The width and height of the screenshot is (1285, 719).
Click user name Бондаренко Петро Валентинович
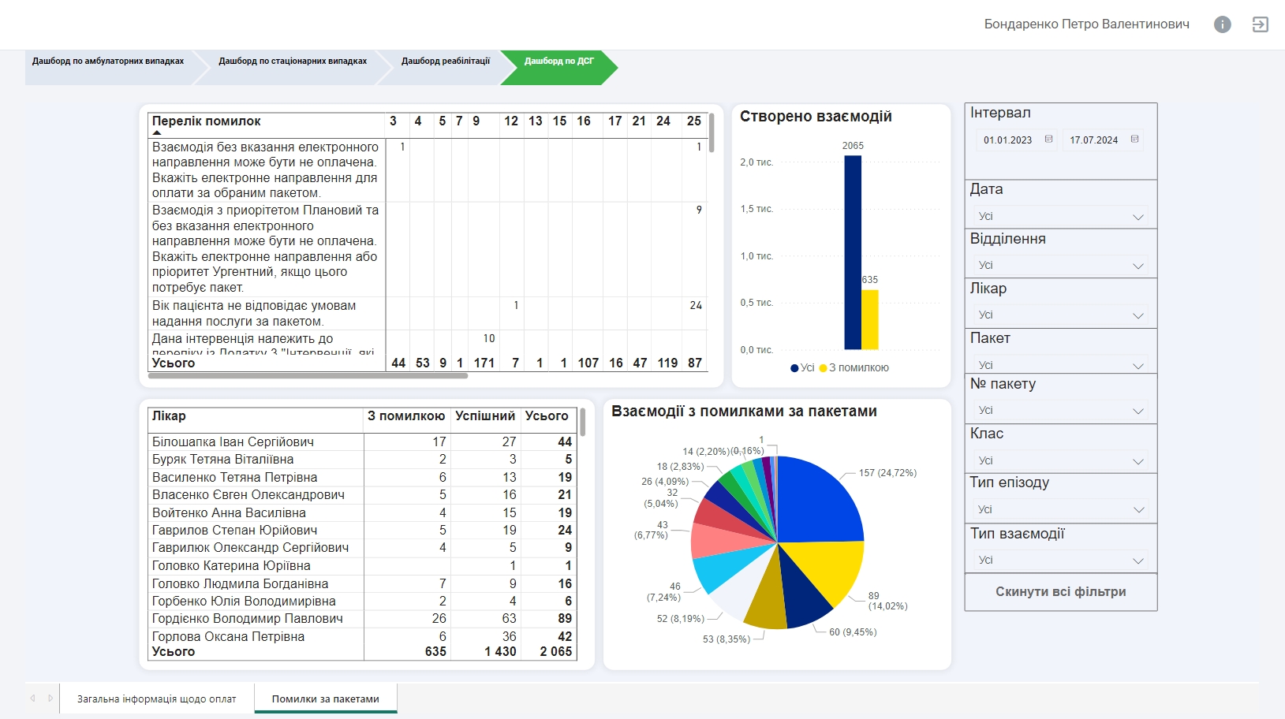tap(1087, 24)
